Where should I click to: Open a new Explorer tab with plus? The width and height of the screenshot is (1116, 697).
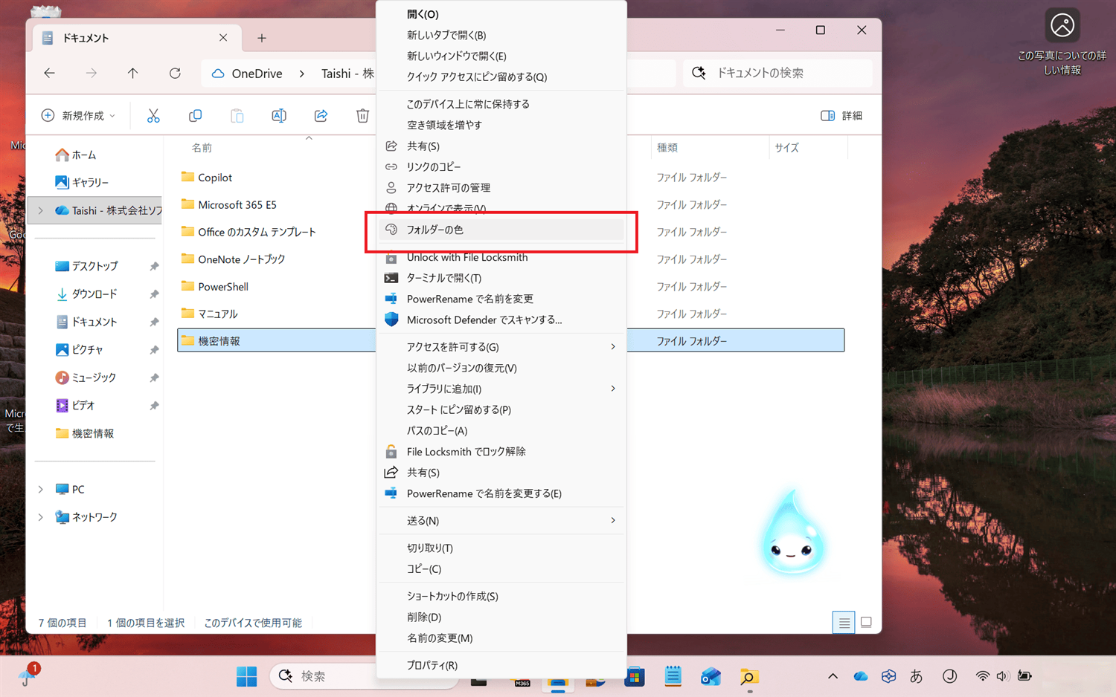(262, 38)
